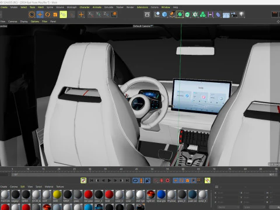Viewport: 280px width, 210px height.
Task: Open the Spline Pen tool
Action: point(172,15)
